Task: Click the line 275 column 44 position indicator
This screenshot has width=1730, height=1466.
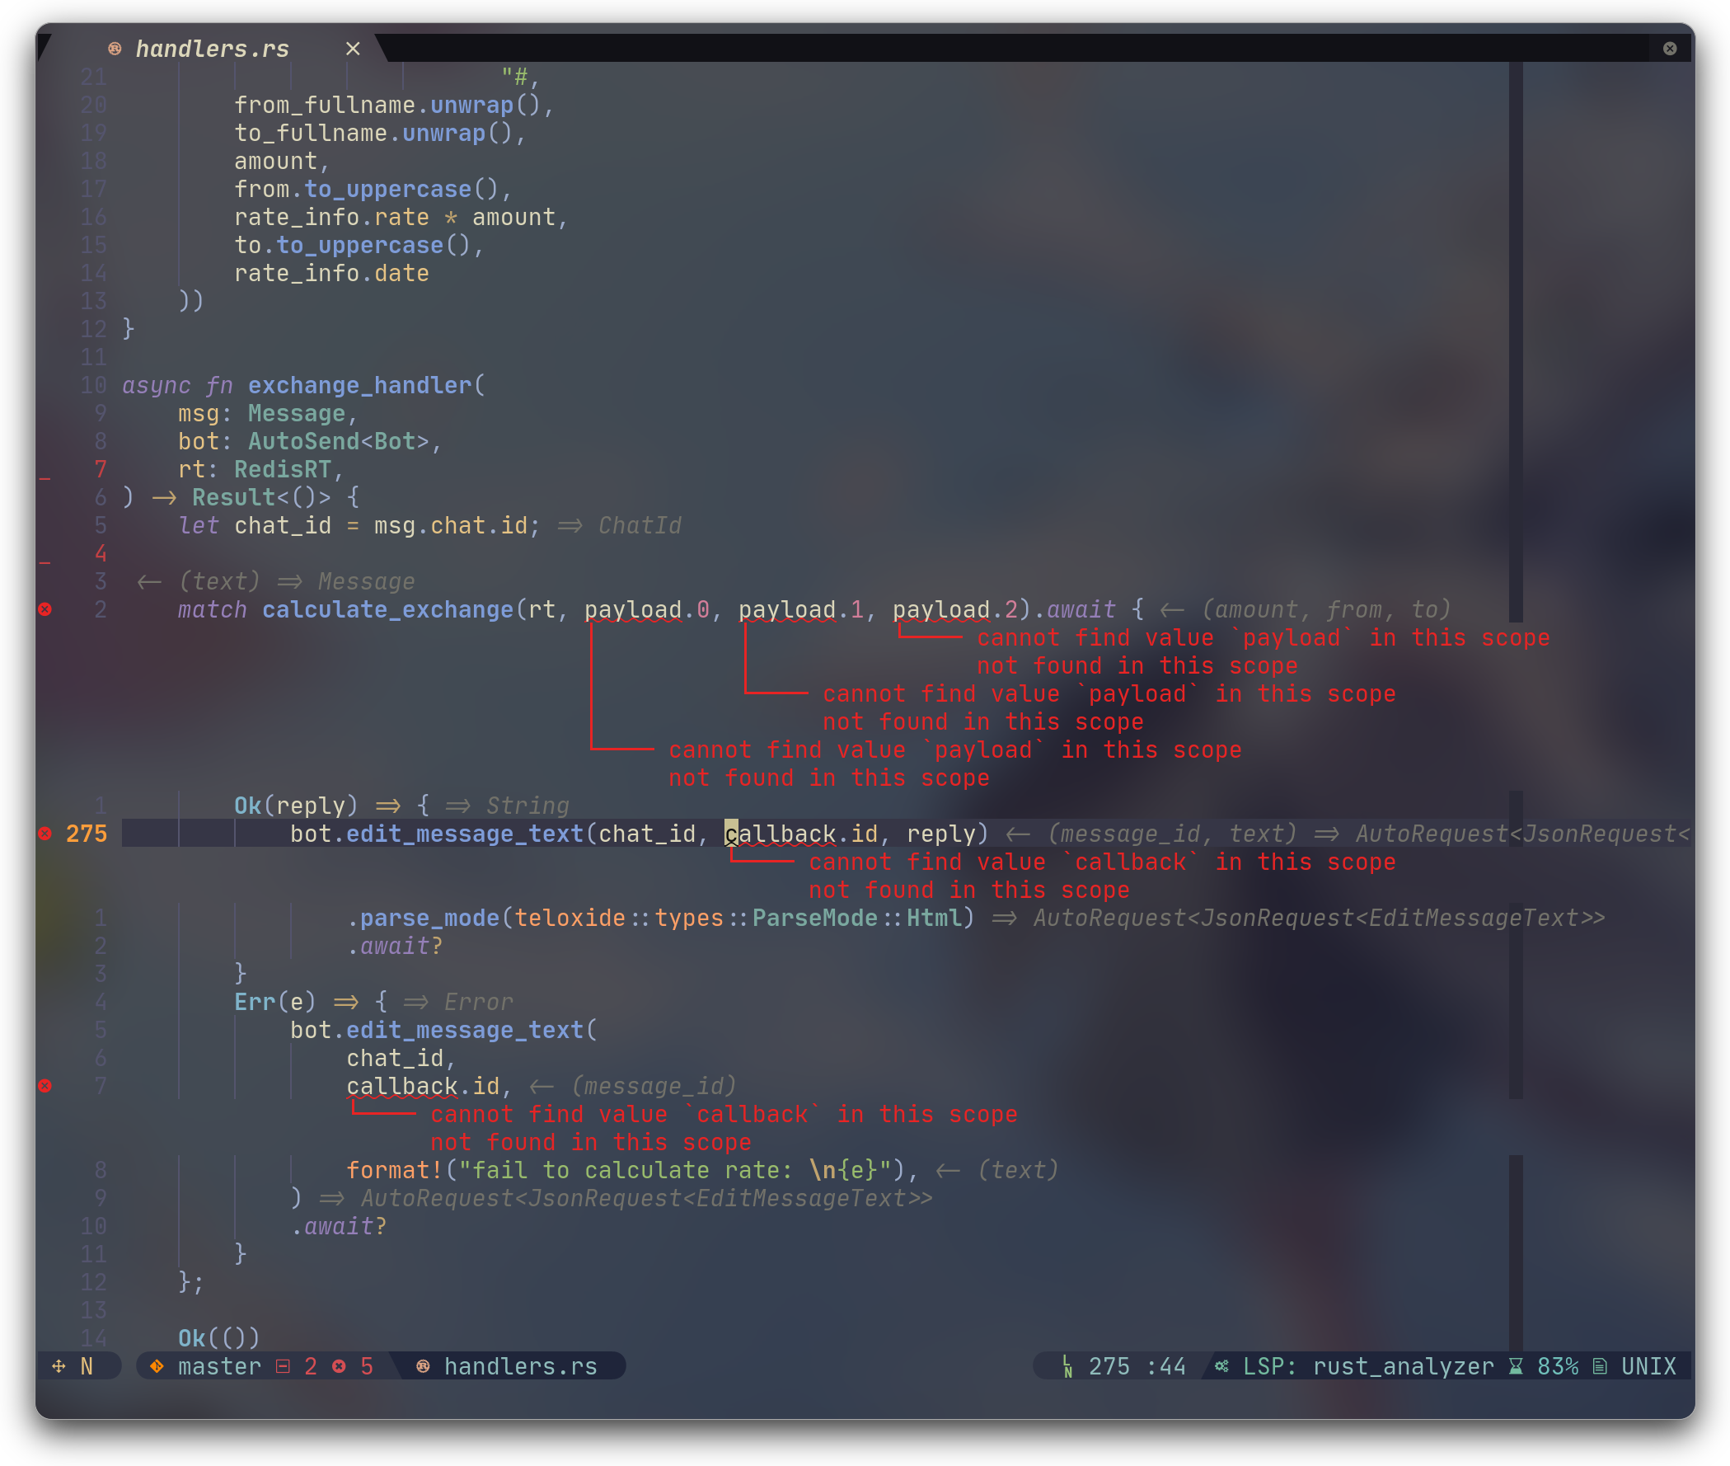Action: pyautogui.click(x=1137, y=1366)
